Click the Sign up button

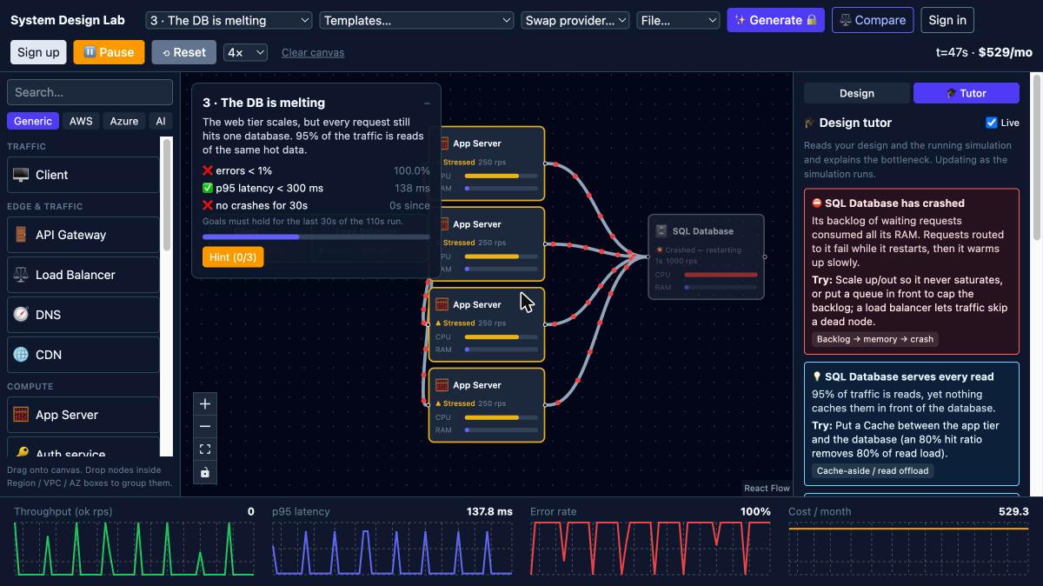[38, 52]
